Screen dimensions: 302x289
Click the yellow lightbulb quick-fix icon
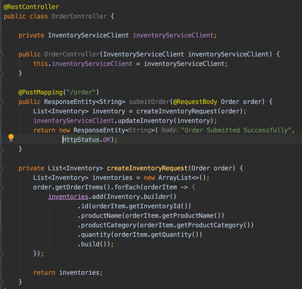[11, 138]
